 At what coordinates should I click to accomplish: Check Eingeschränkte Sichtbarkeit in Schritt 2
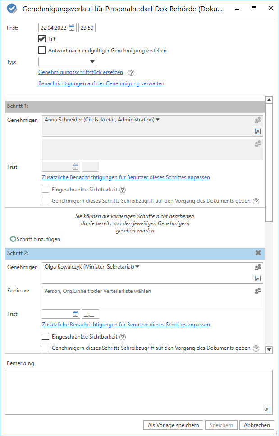pos(46,336)
